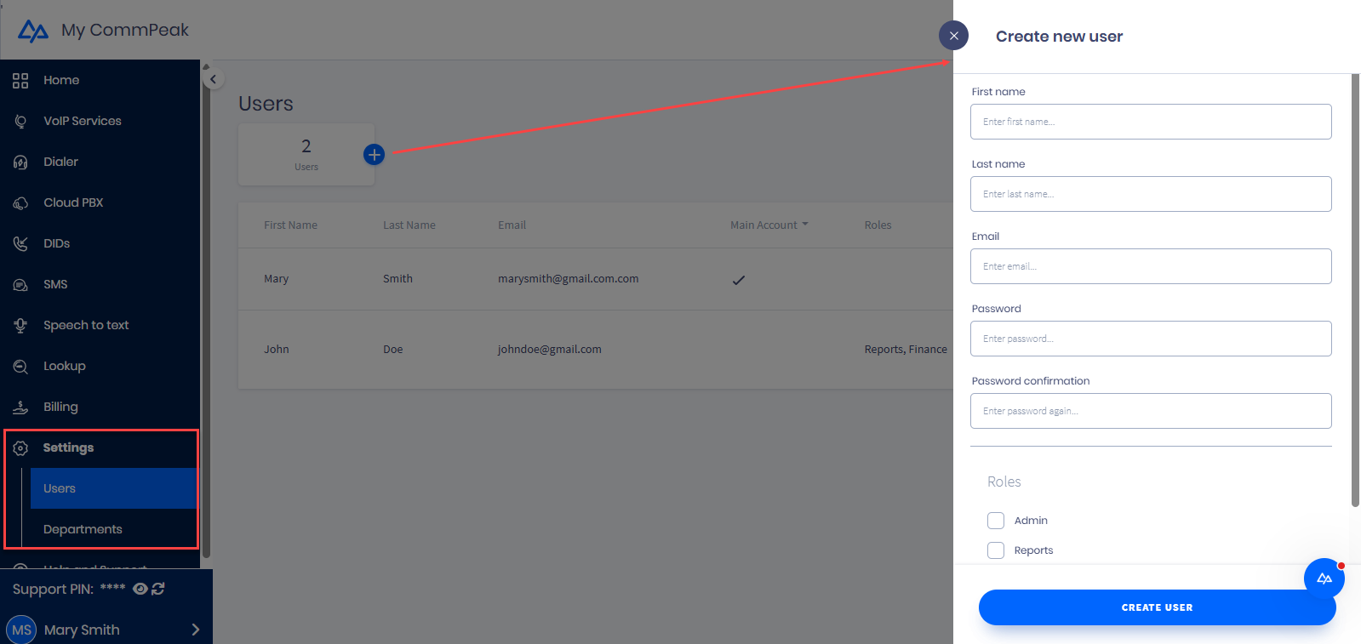Image resolution: width=1361 pixels, height=644 pixels.
Task: Click the Billing hand icon
Action: [20, 407]
